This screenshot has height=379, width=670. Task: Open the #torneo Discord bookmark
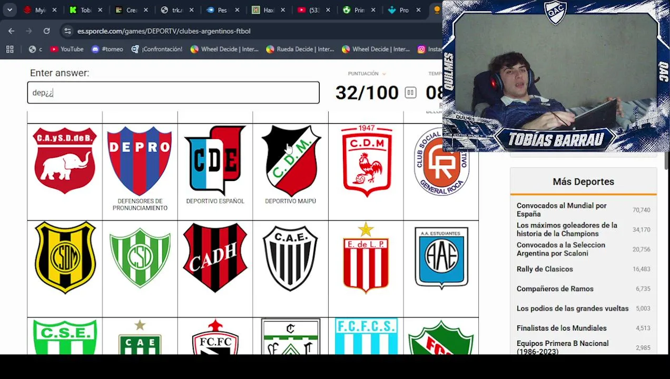107,49
